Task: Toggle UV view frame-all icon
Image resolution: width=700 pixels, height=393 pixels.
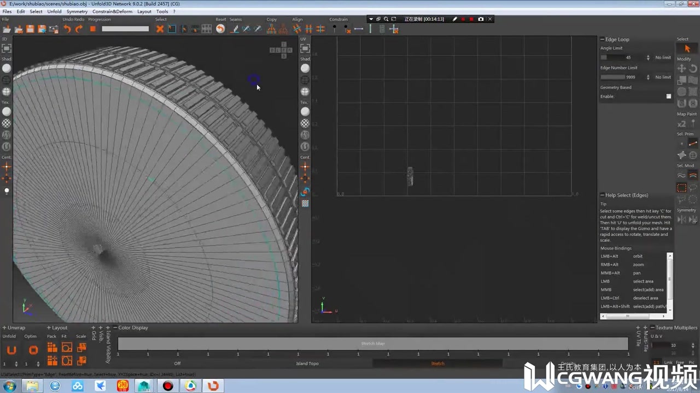Action: (x=305, y=49)
